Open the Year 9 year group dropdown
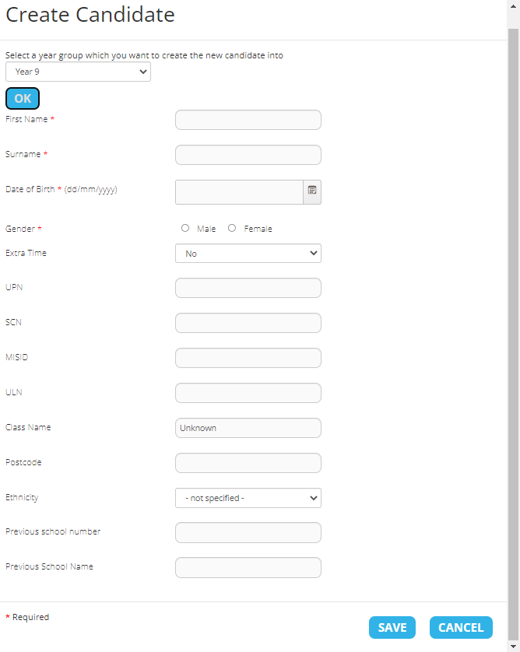Image resolution: width=520 pixels, height=652 pixels. 78,72
